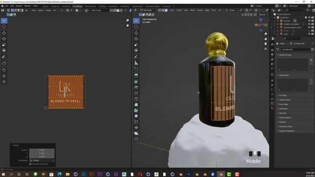Select the Spin tool
The height and width of the screenshot is (177, 315).
point(136,110)
